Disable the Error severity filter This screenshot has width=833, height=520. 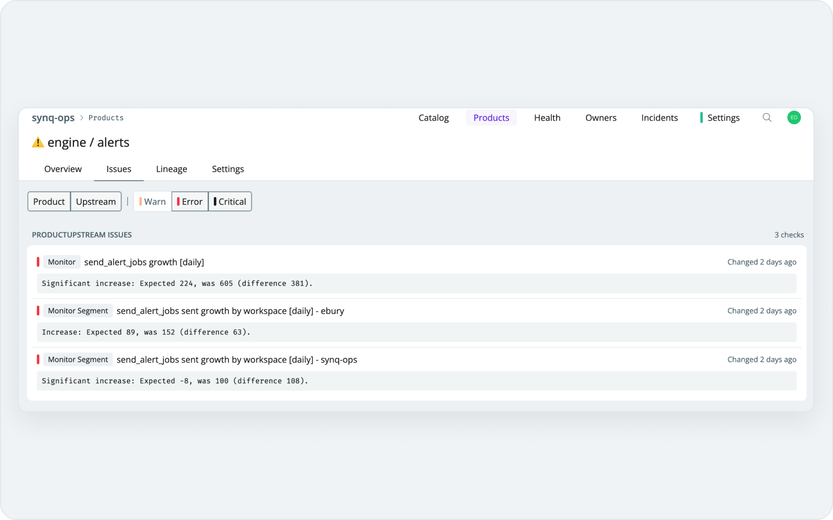point(190,201)
